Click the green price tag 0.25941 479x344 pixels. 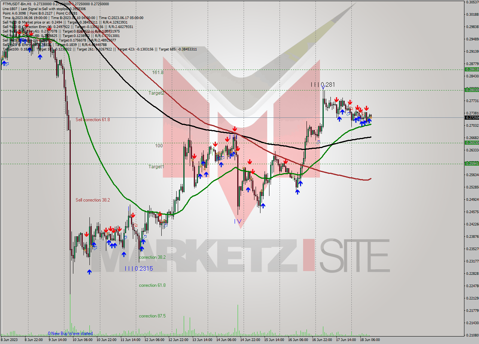tap(472, 163)
